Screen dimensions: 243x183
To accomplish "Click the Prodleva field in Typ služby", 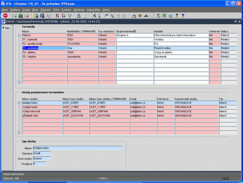I will [40, 164].
